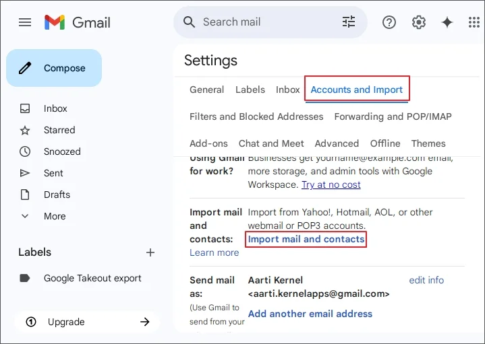
Task: Open the Google apps grid
Action: [474, 22]
